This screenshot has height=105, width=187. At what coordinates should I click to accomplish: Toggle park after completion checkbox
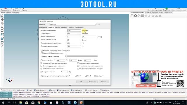click(x=78, y=63)
